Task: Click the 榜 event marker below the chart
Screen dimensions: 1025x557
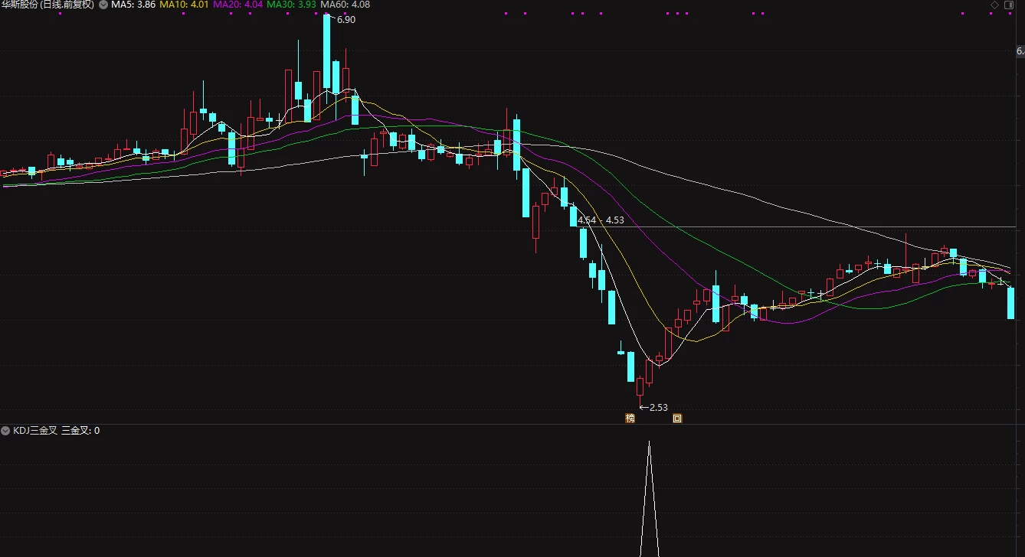Action: tap(630, 419)
